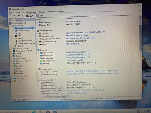Switch to the Обране sidebar tab
The height and width of the screenshot is (113, 151).
[x=19, y=20]
